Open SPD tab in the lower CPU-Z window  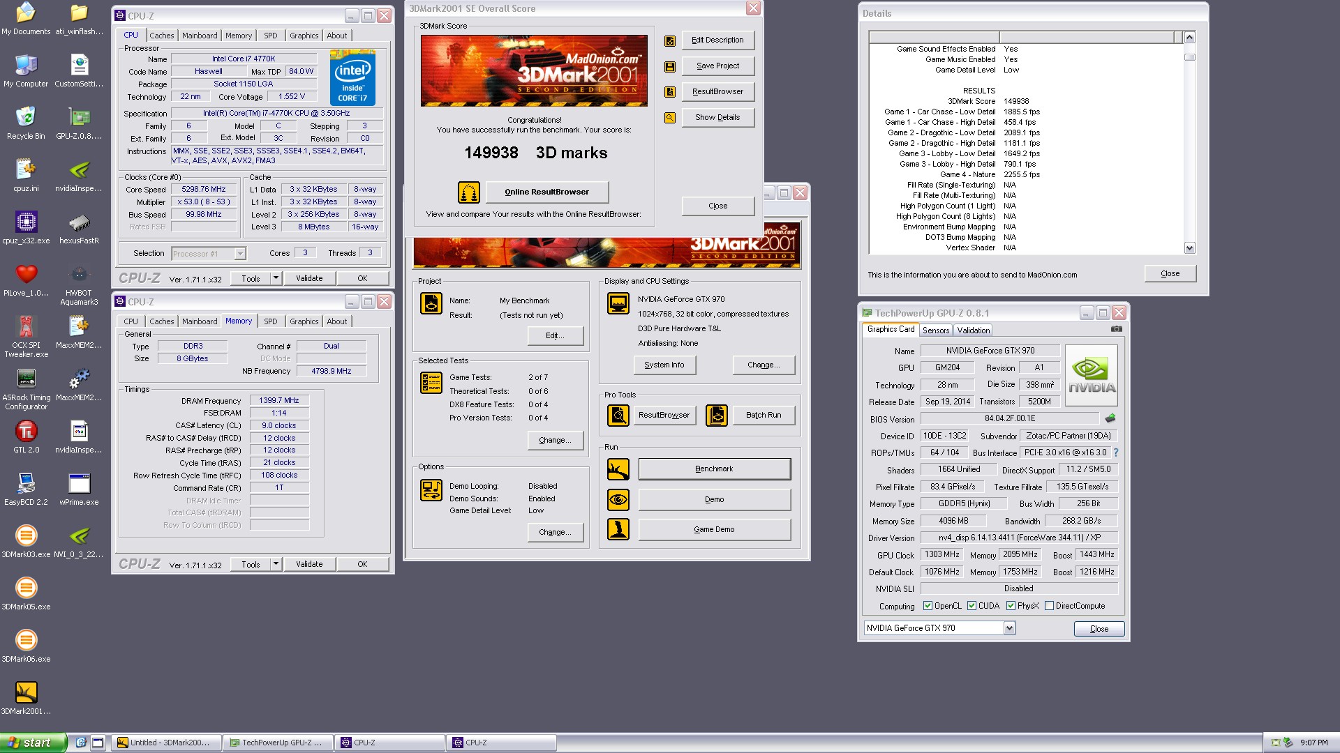click(270, 321)
